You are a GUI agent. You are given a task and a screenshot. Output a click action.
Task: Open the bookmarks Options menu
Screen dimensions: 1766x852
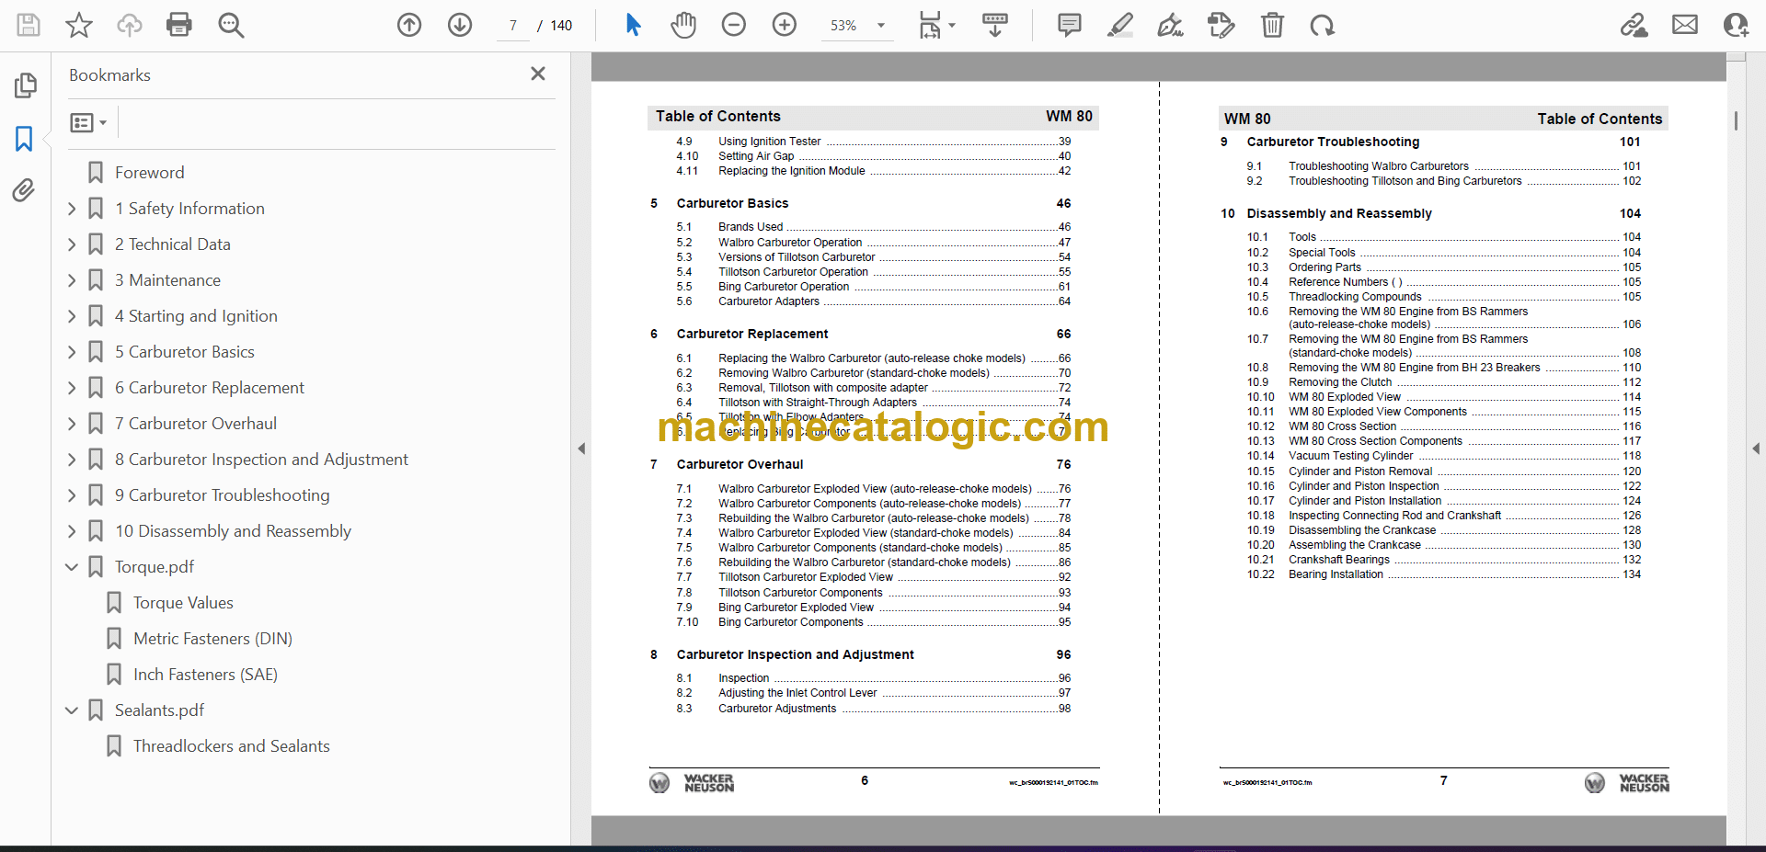(88, 122)
